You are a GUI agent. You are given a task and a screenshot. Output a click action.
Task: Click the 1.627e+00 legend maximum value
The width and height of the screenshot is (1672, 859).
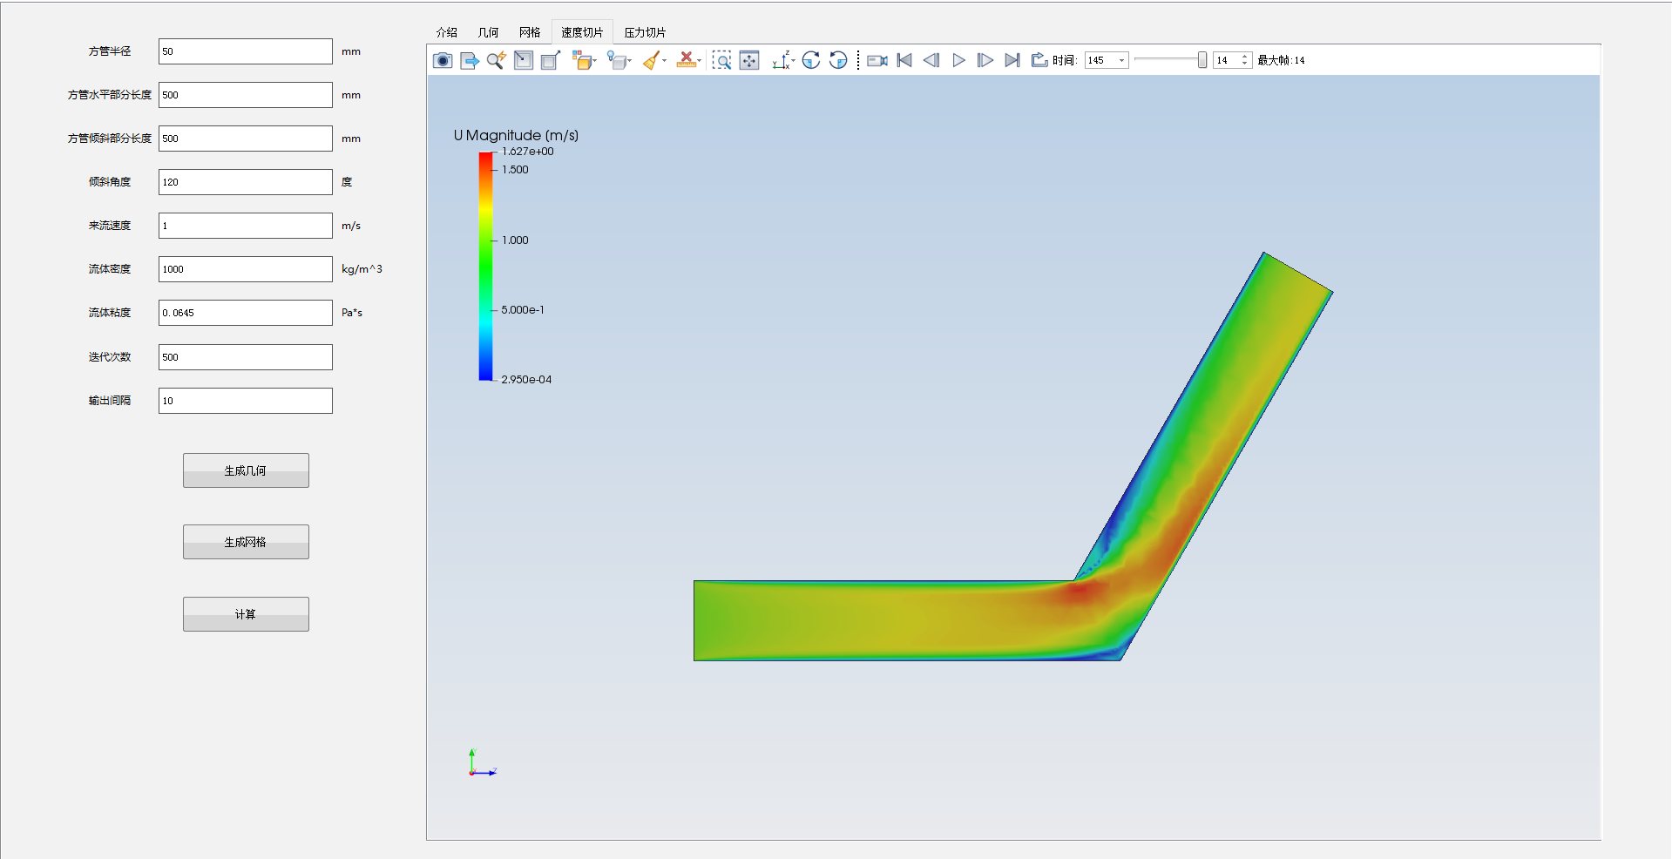click(x=527, y=152)
